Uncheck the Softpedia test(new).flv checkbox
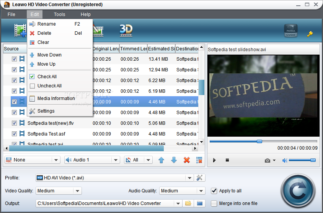This screenshot has height=213, width=323. coord(14,123)
